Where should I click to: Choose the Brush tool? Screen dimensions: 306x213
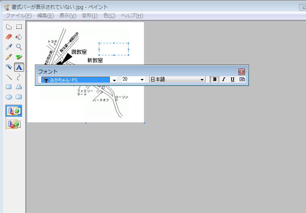coord(19,57)
